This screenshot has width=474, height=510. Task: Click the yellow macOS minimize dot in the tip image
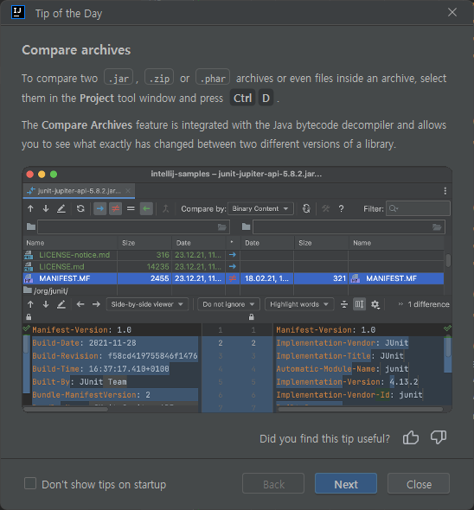pyautogui.click(x=42, y=175)
